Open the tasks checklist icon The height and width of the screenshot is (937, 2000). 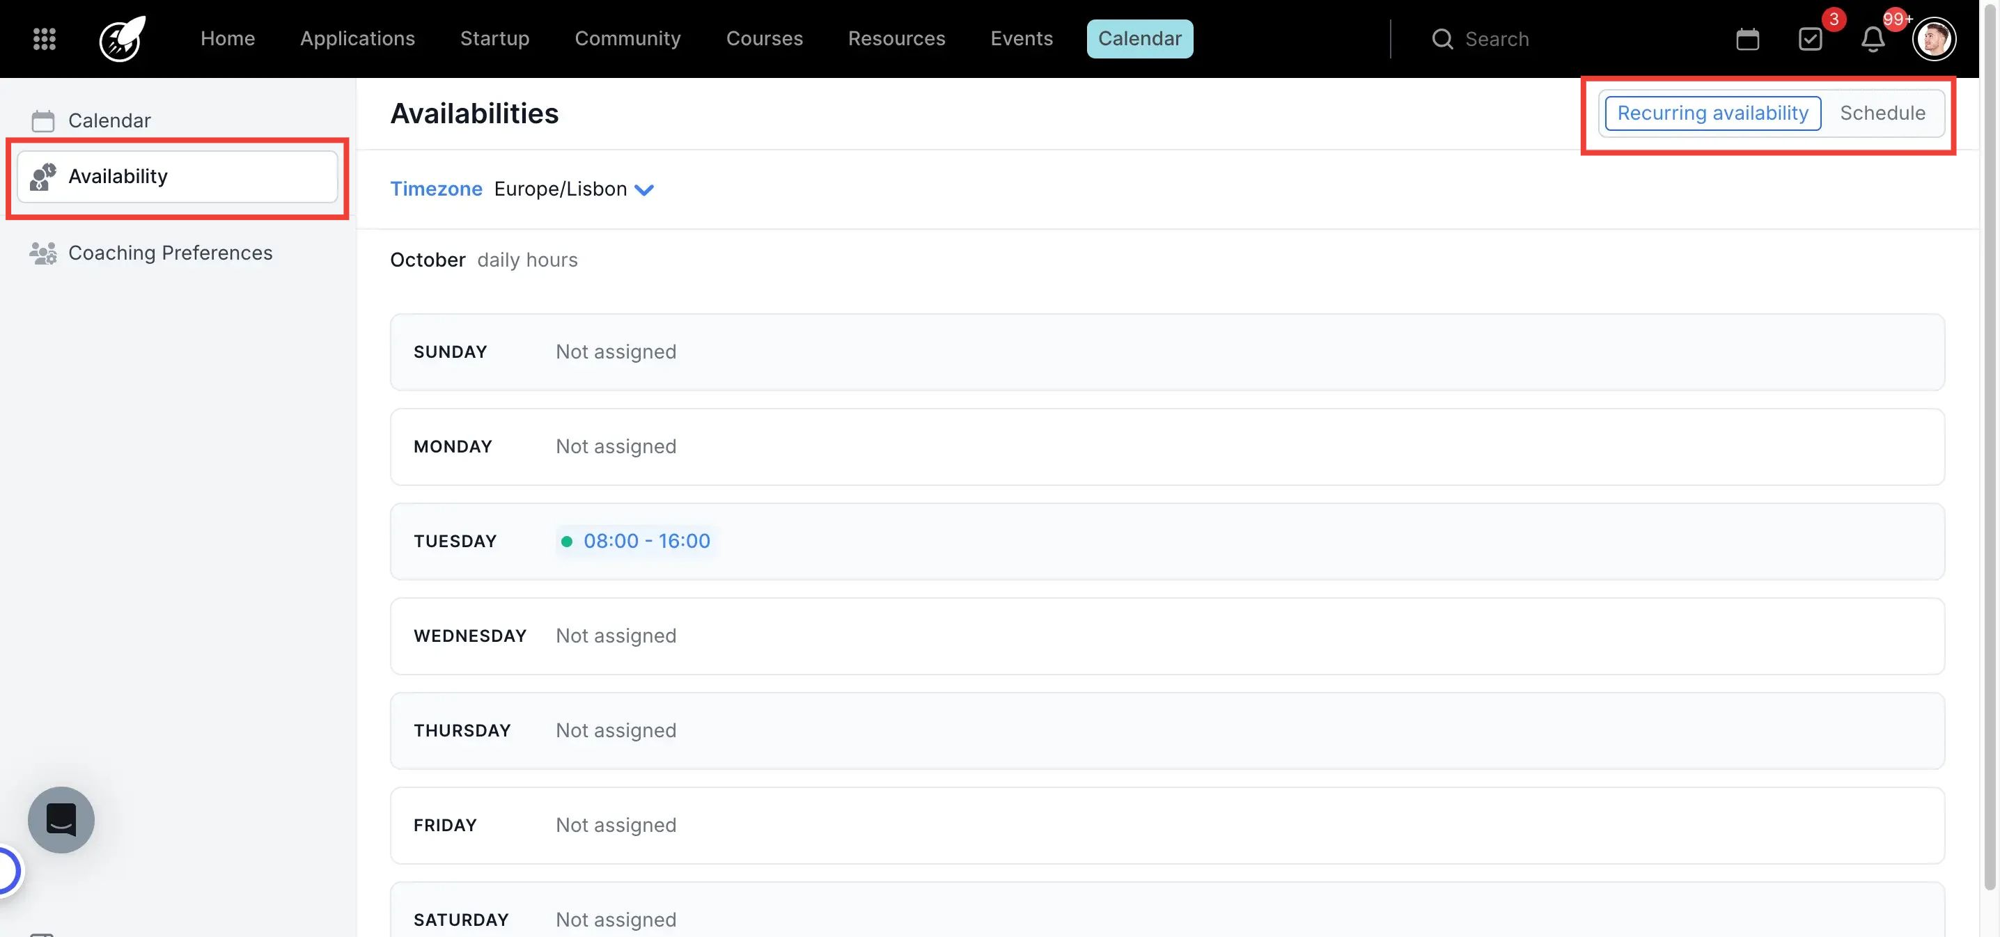(1810, 39)
